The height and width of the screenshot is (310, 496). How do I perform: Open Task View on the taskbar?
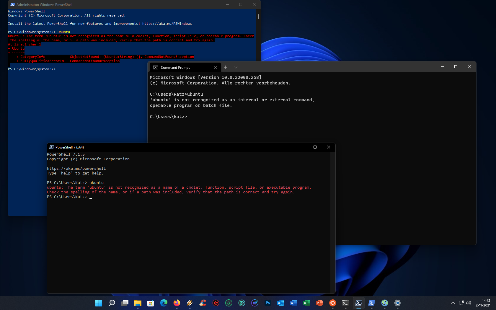tap(125, 303)
